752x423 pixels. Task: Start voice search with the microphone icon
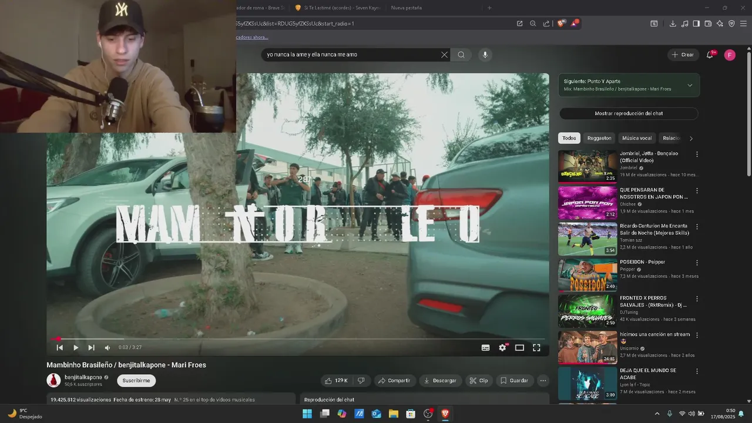(485, 55)
